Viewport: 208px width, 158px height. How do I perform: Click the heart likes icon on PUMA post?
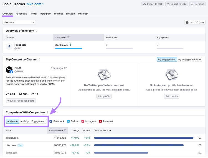(7, 94)
